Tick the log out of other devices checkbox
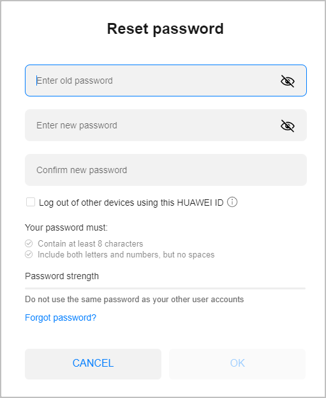 point(31,203)
